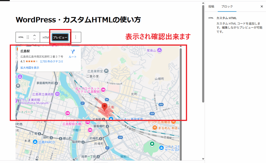
Task: Switch to the ブロック sidebar tab
Action: pos(227,6)
